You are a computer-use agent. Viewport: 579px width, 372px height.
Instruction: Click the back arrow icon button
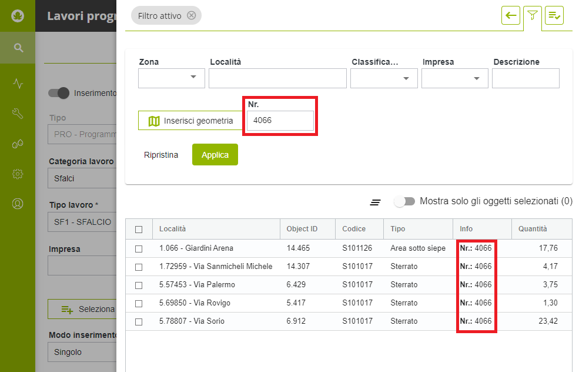(x=511, y=16)
